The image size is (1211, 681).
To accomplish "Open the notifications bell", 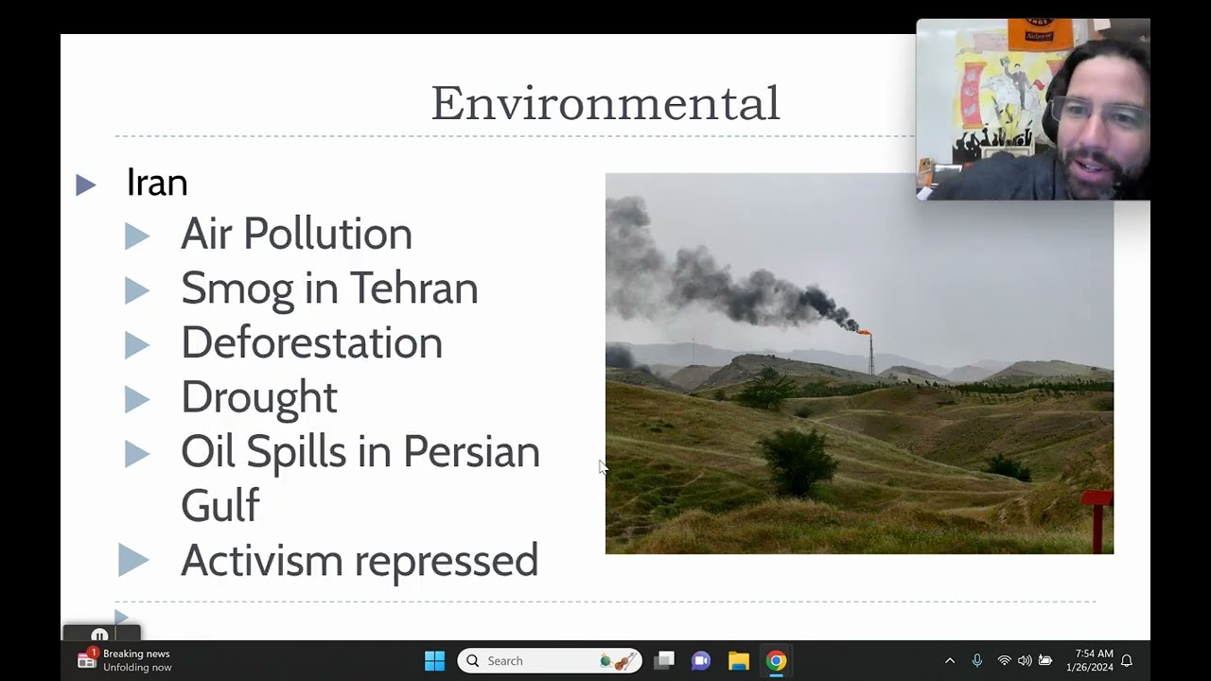I will (1127, 660).
